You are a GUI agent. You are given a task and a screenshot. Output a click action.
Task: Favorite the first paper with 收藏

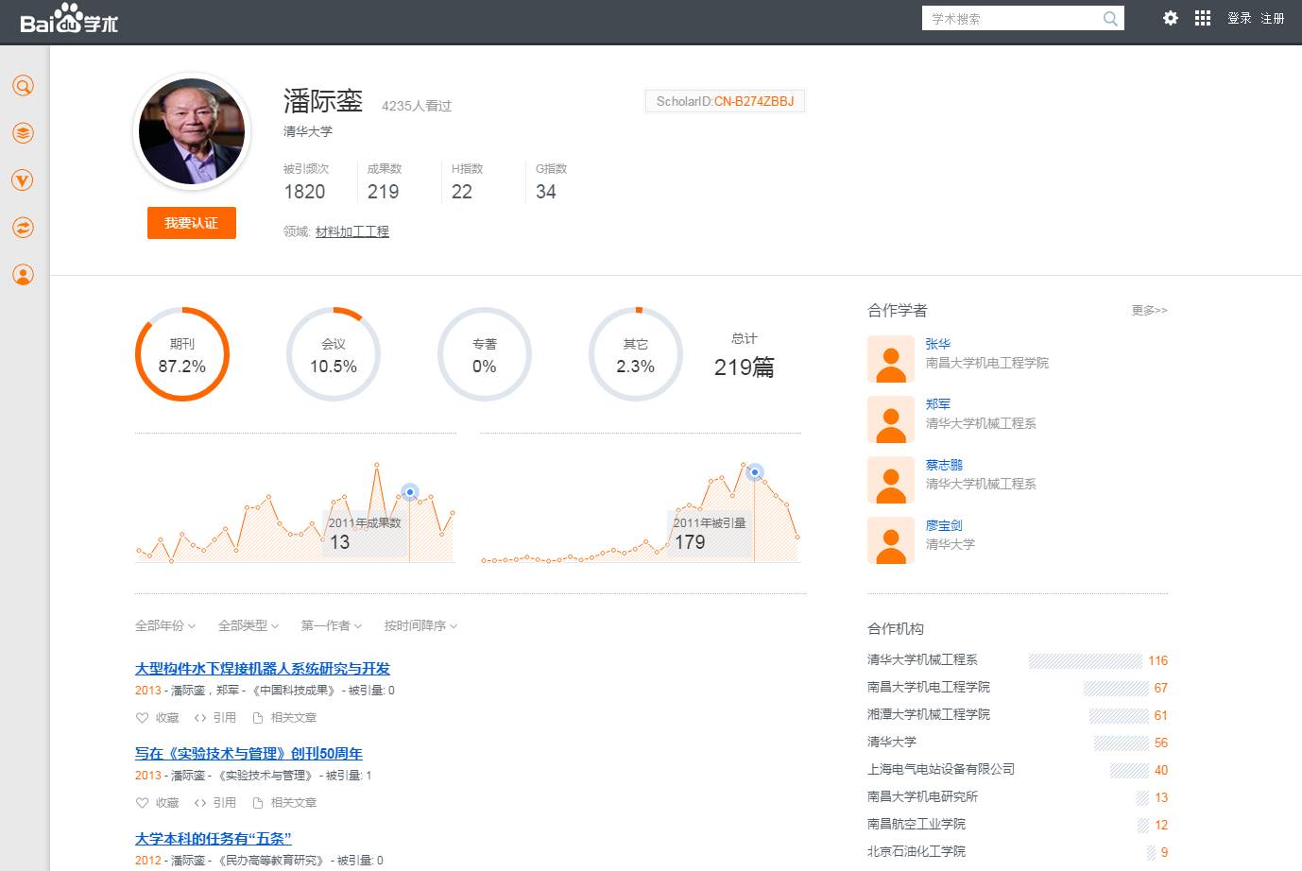click(x=158, y=718)
